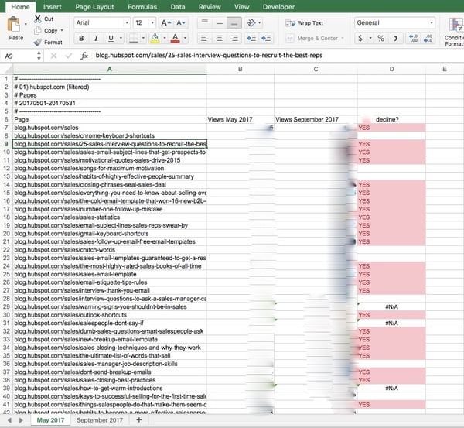Toggle bold formatting
464x428 pixels.
coord(81,38)
